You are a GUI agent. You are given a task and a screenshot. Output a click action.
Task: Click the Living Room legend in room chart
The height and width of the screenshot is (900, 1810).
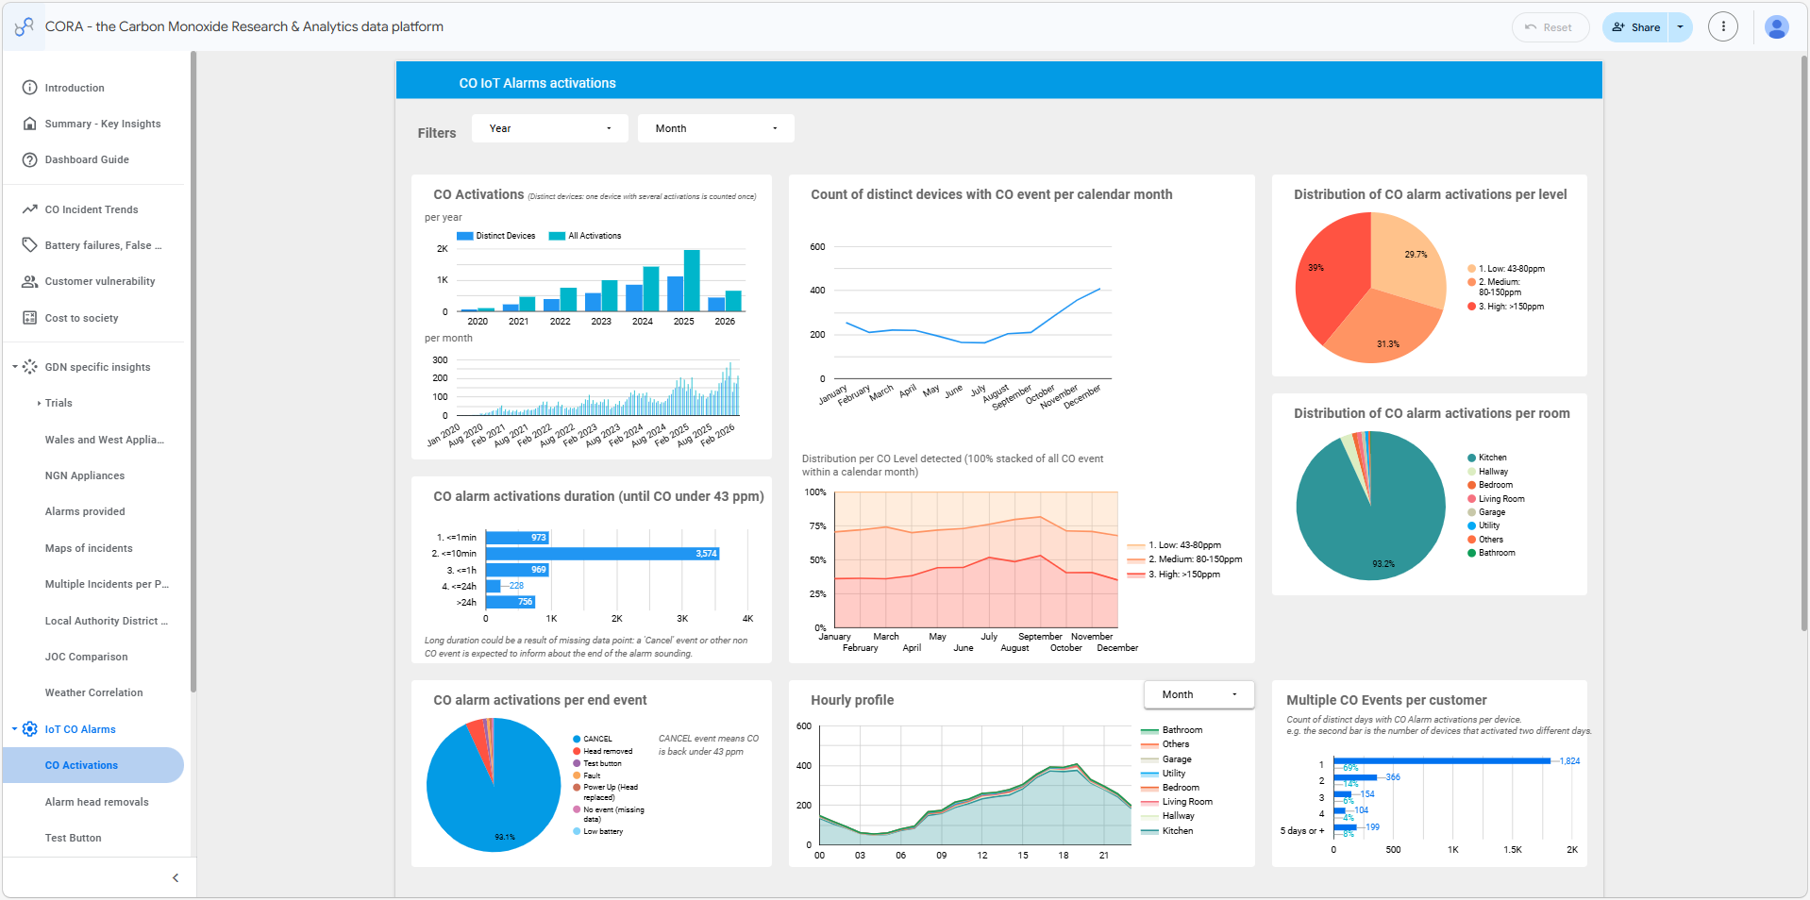pos(1496,499)
